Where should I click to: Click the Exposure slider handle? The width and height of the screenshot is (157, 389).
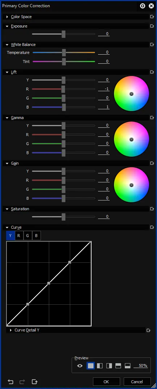click(64, 34)
